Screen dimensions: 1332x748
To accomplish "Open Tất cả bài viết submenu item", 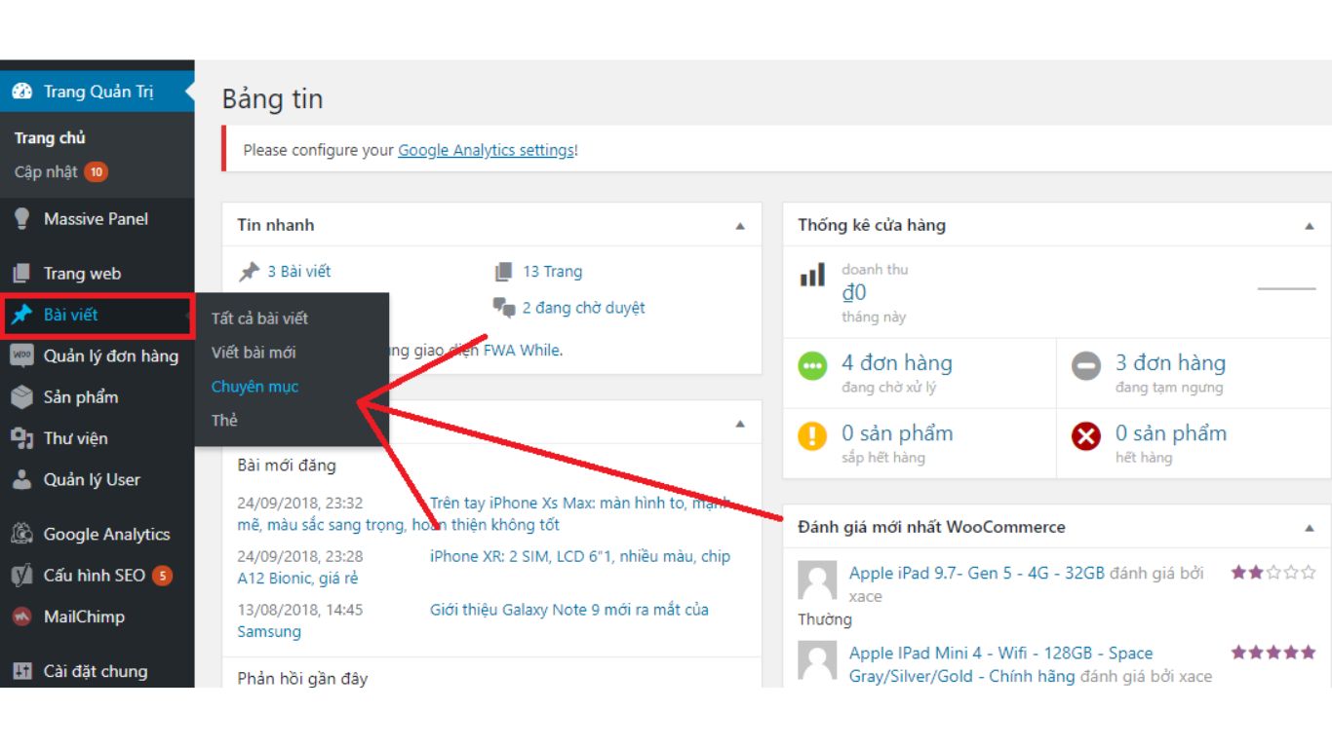I will [x=259, y=318].
